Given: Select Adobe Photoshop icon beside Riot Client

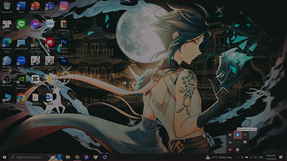Looking at the screenshot, I should point(64,45).
